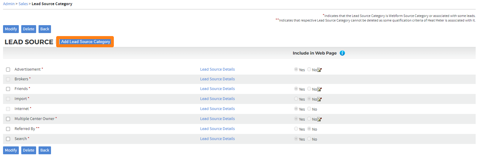The image size is (479, 157).
Task: Select Yes radio for Search
Action: click(296, 139)
